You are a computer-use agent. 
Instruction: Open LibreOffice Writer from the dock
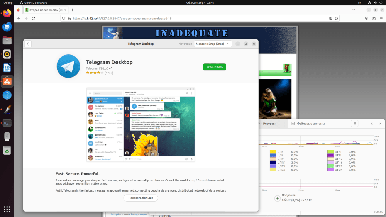pos(7,68)
